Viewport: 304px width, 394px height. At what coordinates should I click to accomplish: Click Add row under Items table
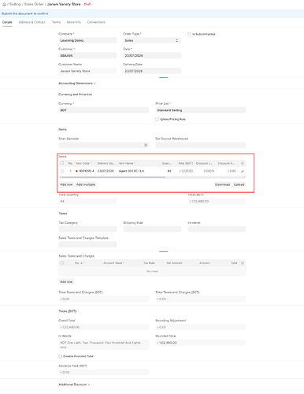(66, 184)
